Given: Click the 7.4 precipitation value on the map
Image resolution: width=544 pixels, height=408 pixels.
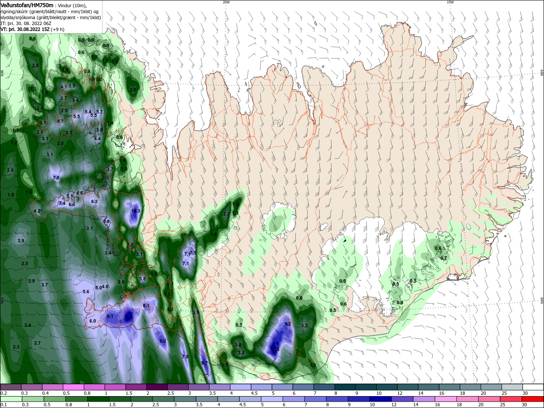Looking at the screenshot, I should tap(62, 203).
